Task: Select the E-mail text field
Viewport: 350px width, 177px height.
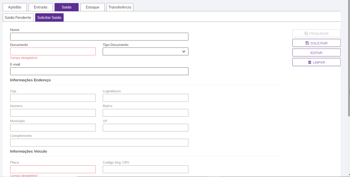Action: [99, 71]
